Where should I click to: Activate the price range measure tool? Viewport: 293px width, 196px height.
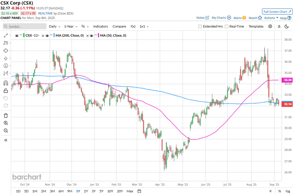[x=6, y=73]
